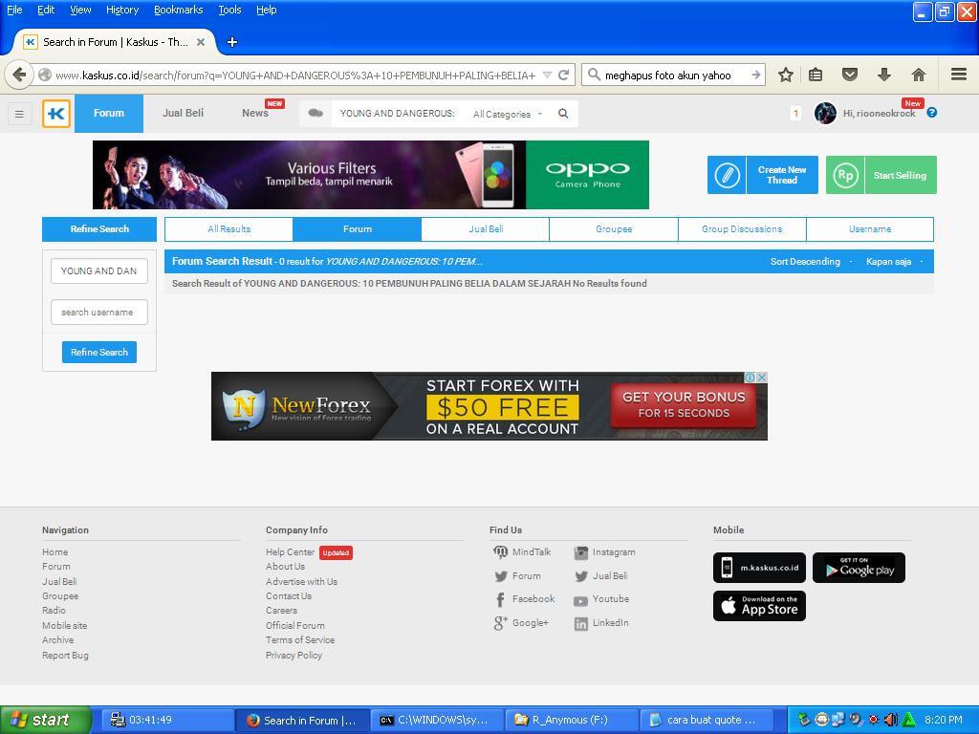979x734 pixels.
Task: Open the Tools menu in the menu bar
Action: click(x=229, y=10)
